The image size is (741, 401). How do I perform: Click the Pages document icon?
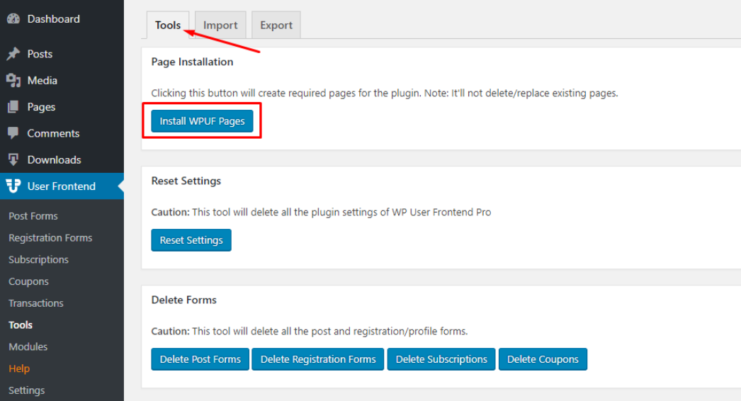(13, 107)
